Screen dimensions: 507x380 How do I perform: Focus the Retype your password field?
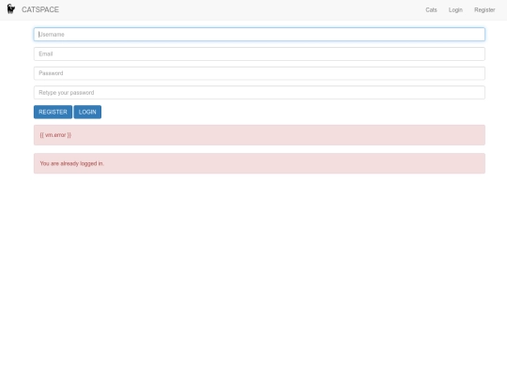tap(259, 93)
